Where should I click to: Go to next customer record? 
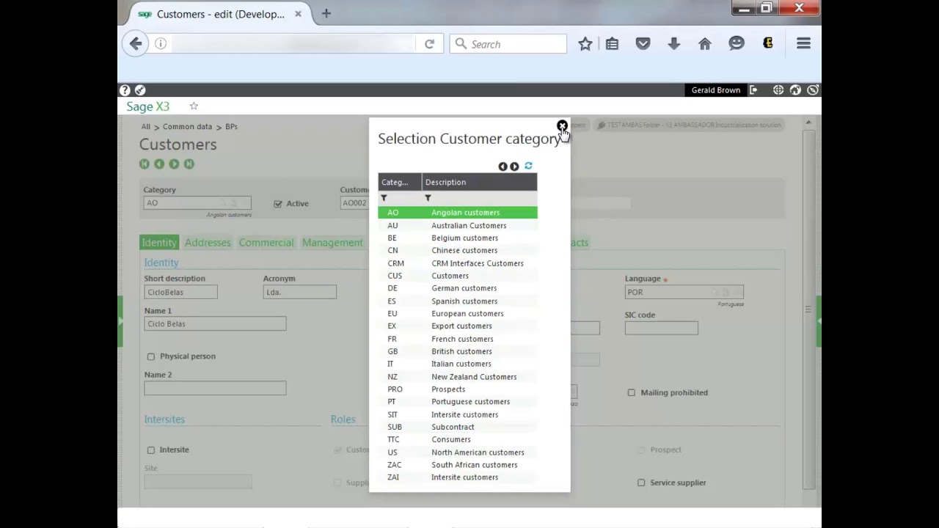click(x=174, y=164)
